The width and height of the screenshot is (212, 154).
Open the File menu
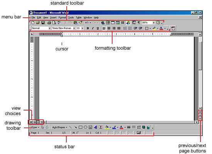[33, 18]
